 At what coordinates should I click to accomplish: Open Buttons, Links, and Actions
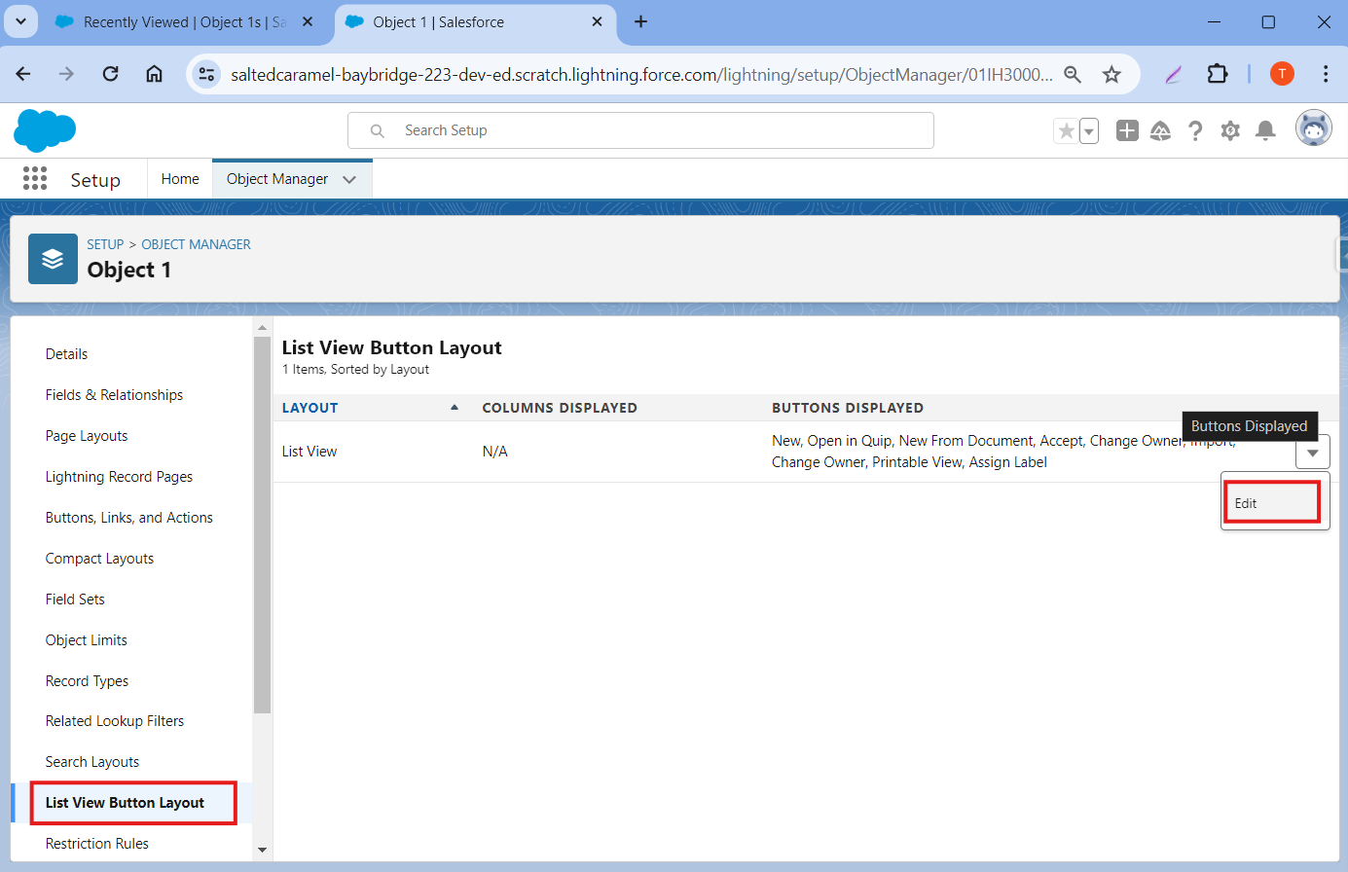pyautogui.click(x=128, y=518)
